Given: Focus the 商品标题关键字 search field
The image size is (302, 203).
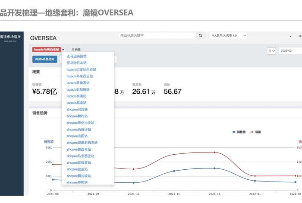Looking at the screenshot, I should pyautogui.click(x=157, y=35).
